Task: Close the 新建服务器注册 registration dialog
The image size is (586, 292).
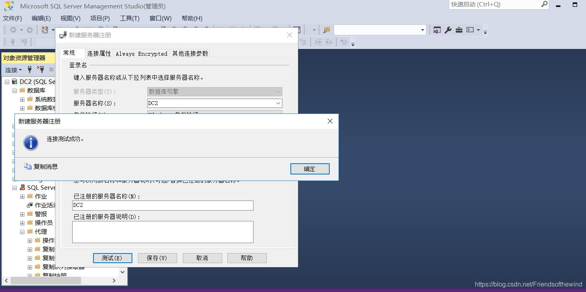Action: [290, 35]
